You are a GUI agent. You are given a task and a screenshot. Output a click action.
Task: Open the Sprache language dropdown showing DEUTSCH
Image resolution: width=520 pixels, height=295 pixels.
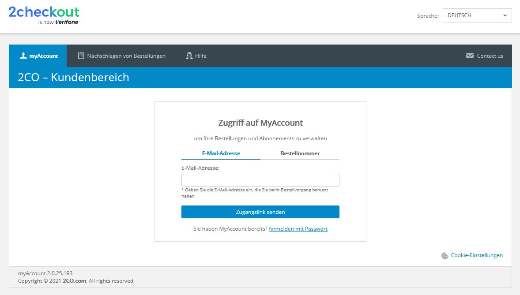coord(472,15)
